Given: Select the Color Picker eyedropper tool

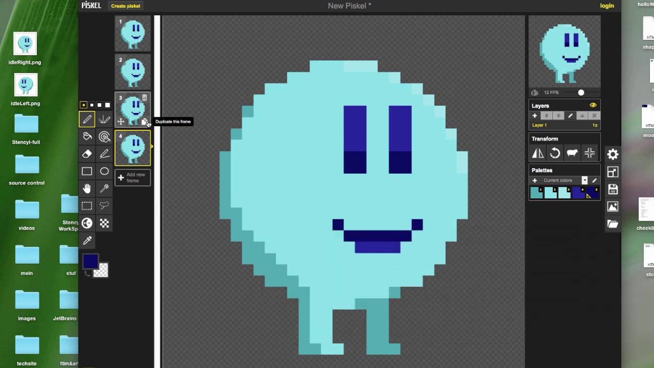Looking at the screenshot, I should pos(87,241).
